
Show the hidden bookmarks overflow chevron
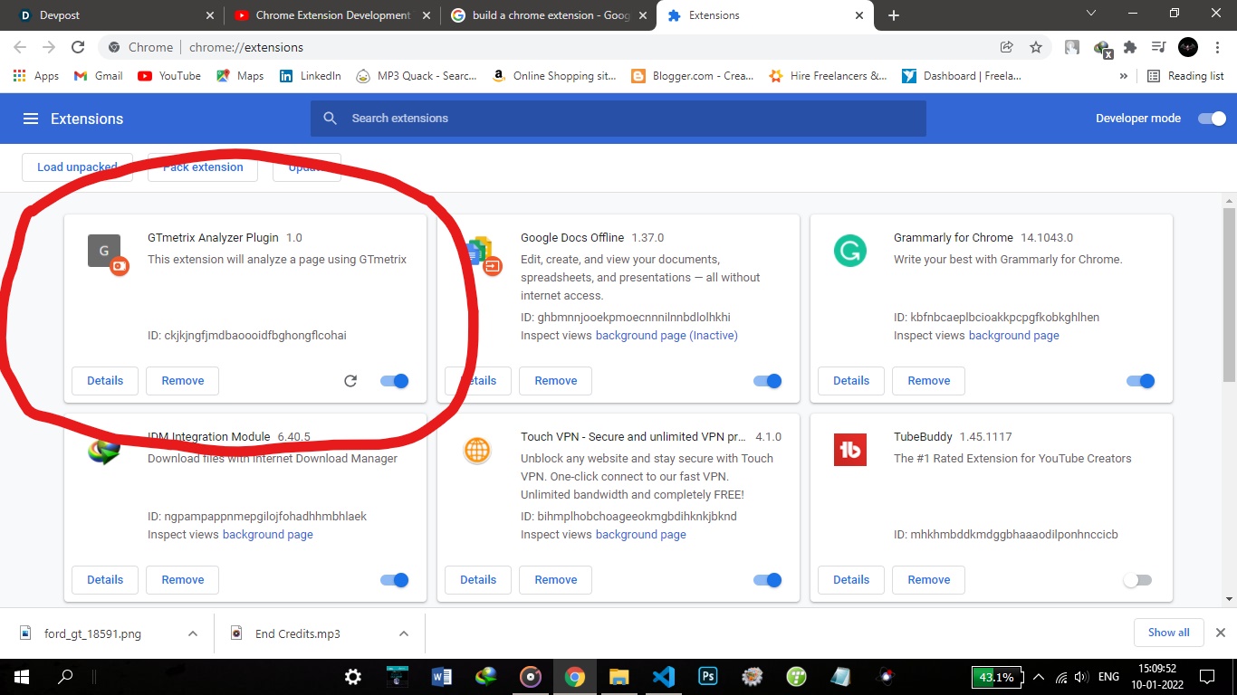1124,76
